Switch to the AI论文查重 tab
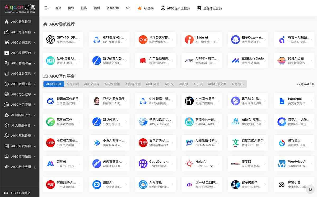The height and width of the screenshot is (197, 317). pyautogui.click(x=112, y=84)
